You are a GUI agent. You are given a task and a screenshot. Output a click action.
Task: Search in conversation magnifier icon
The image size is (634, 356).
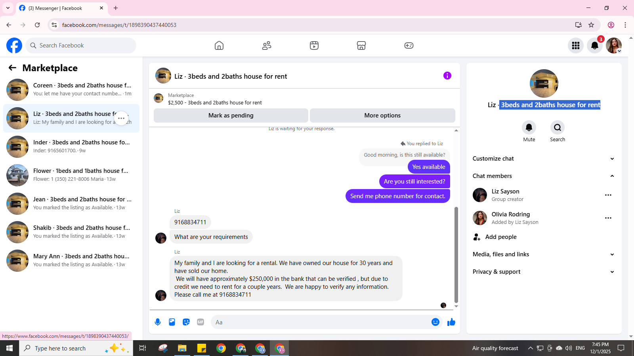pyautogui.click(x=558, y=127)
